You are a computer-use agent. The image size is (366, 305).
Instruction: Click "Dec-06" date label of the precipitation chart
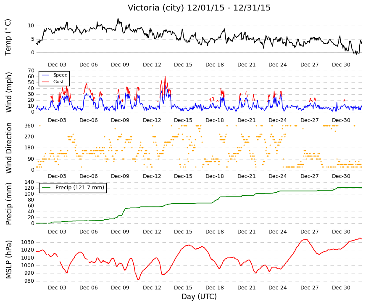click(89, 232)
